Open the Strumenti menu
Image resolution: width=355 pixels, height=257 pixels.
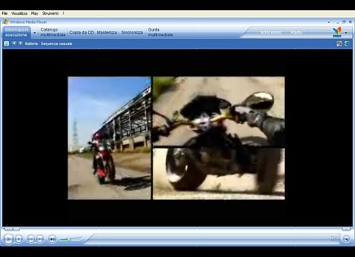pyautogui.click(x=51, y=14)
